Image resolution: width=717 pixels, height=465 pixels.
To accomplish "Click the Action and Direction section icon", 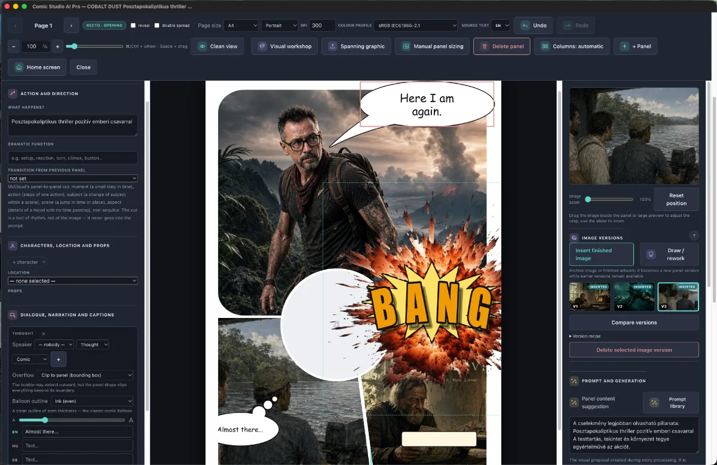I will 13,93.
